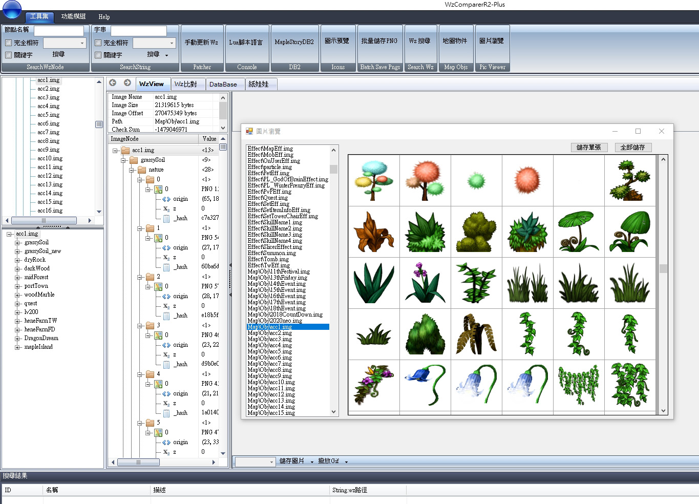This screenshot has width=699, height=504.
Task: Click the _hash string icon under node 3
Action: (166, 365)
